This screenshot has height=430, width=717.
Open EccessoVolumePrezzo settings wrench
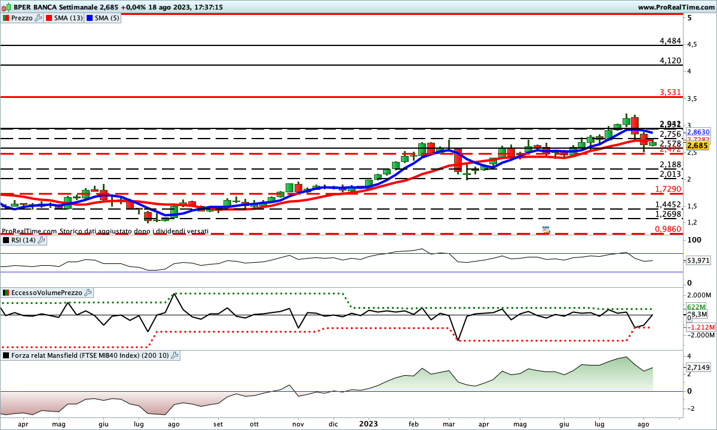88,293
